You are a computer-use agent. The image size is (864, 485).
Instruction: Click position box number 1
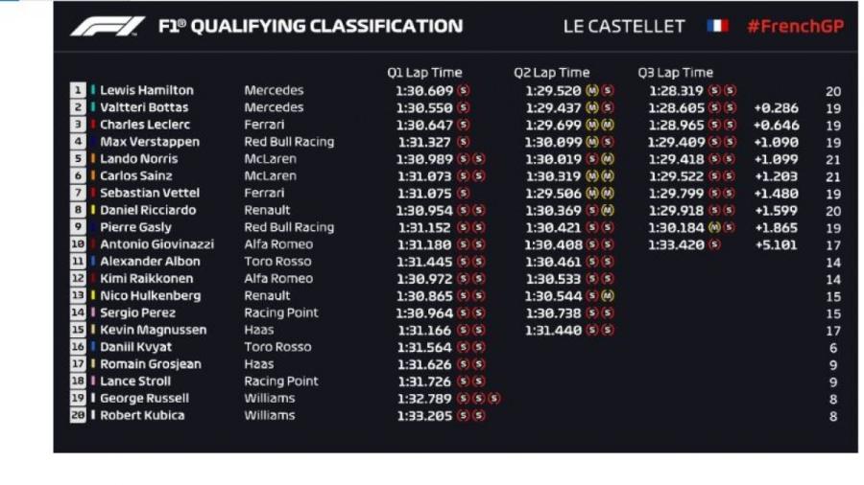[x=78, y=90]
